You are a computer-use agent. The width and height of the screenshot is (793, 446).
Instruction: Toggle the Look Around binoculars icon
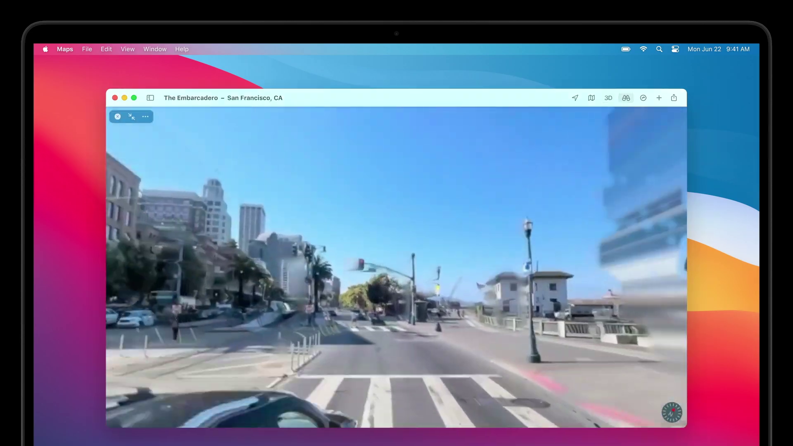pos(626,98)
